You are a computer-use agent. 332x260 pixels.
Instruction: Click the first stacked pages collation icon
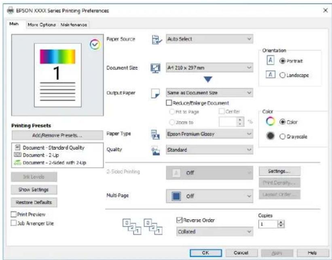pos(132,227)
